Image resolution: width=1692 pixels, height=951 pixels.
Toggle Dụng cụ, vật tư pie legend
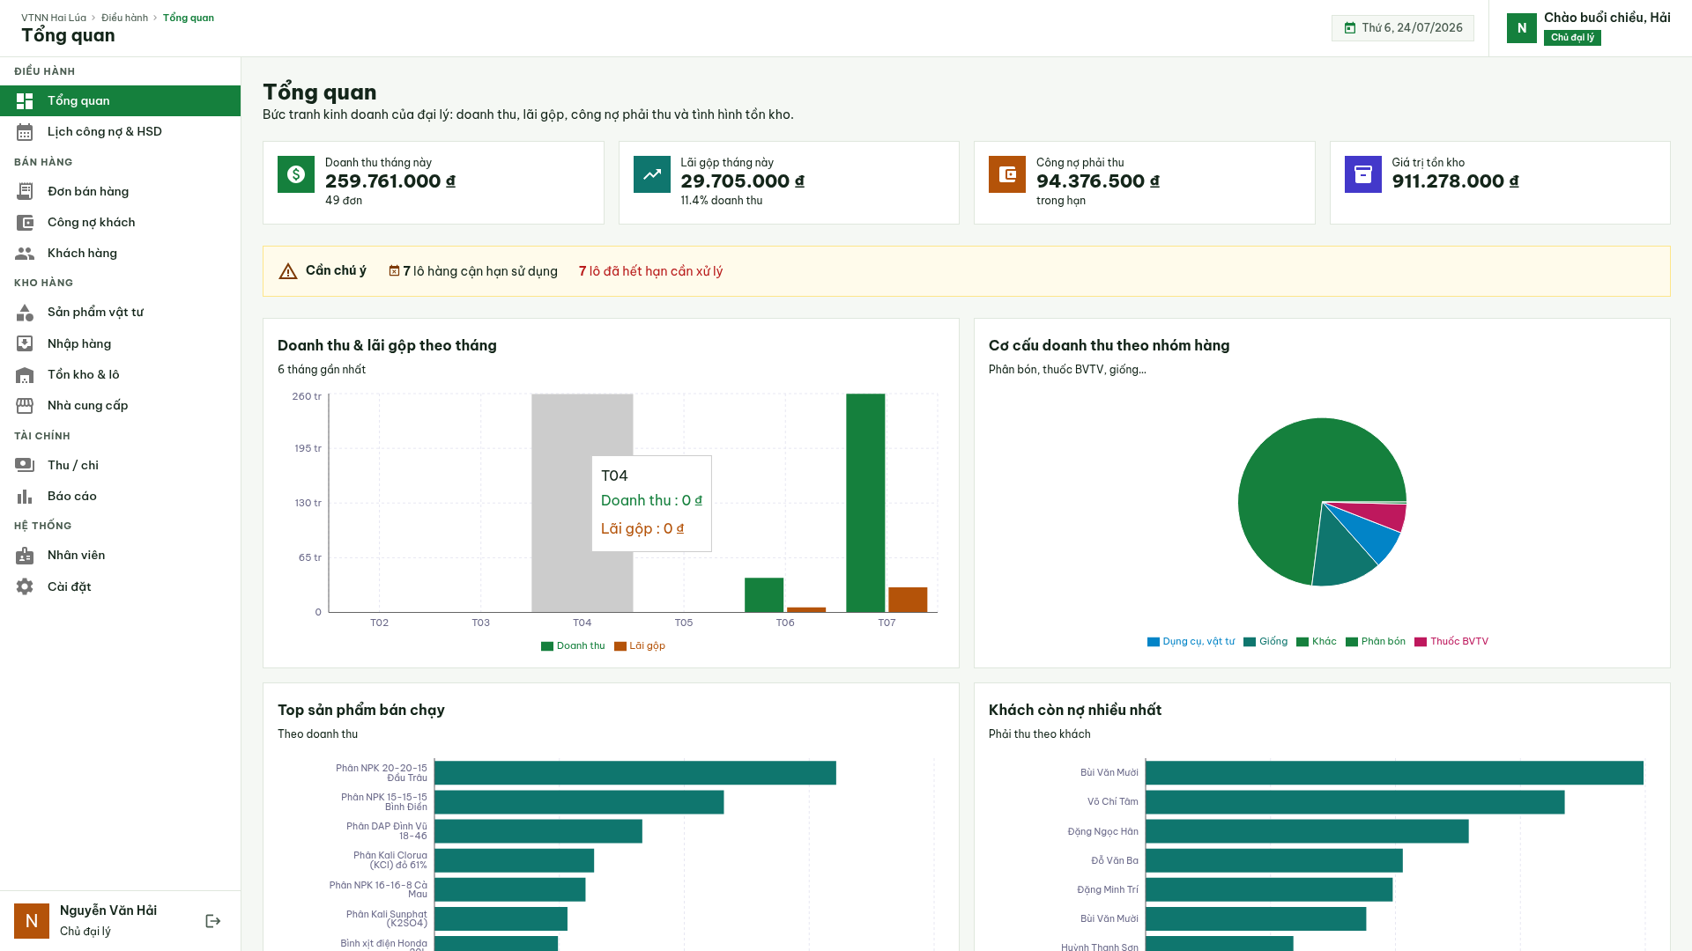1191,642
